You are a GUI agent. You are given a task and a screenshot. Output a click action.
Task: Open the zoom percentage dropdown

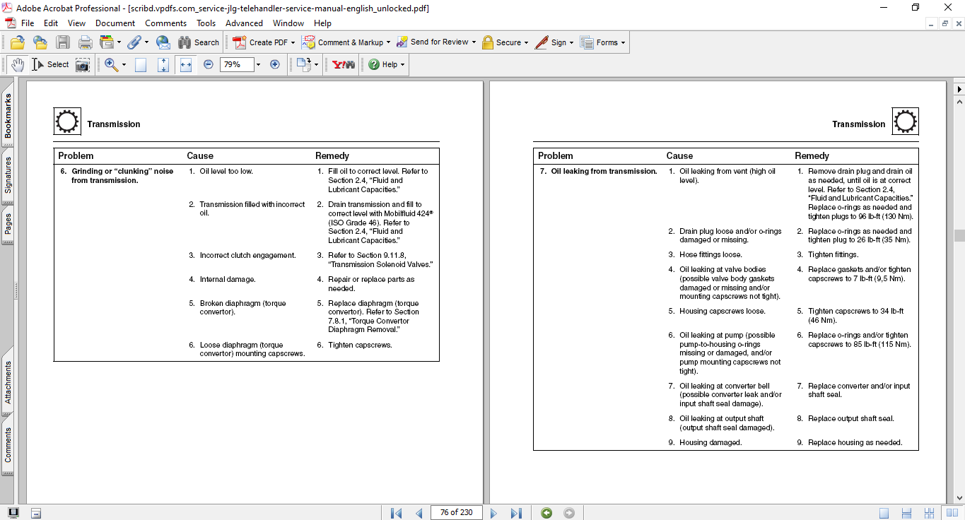click(x=258, y=64)
